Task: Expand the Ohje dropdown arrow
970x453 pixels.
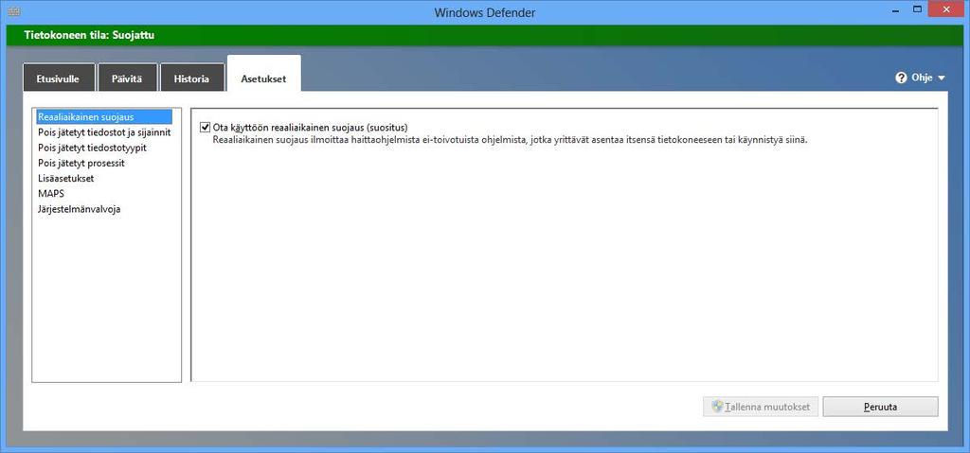Action: [x=942, y=78]
